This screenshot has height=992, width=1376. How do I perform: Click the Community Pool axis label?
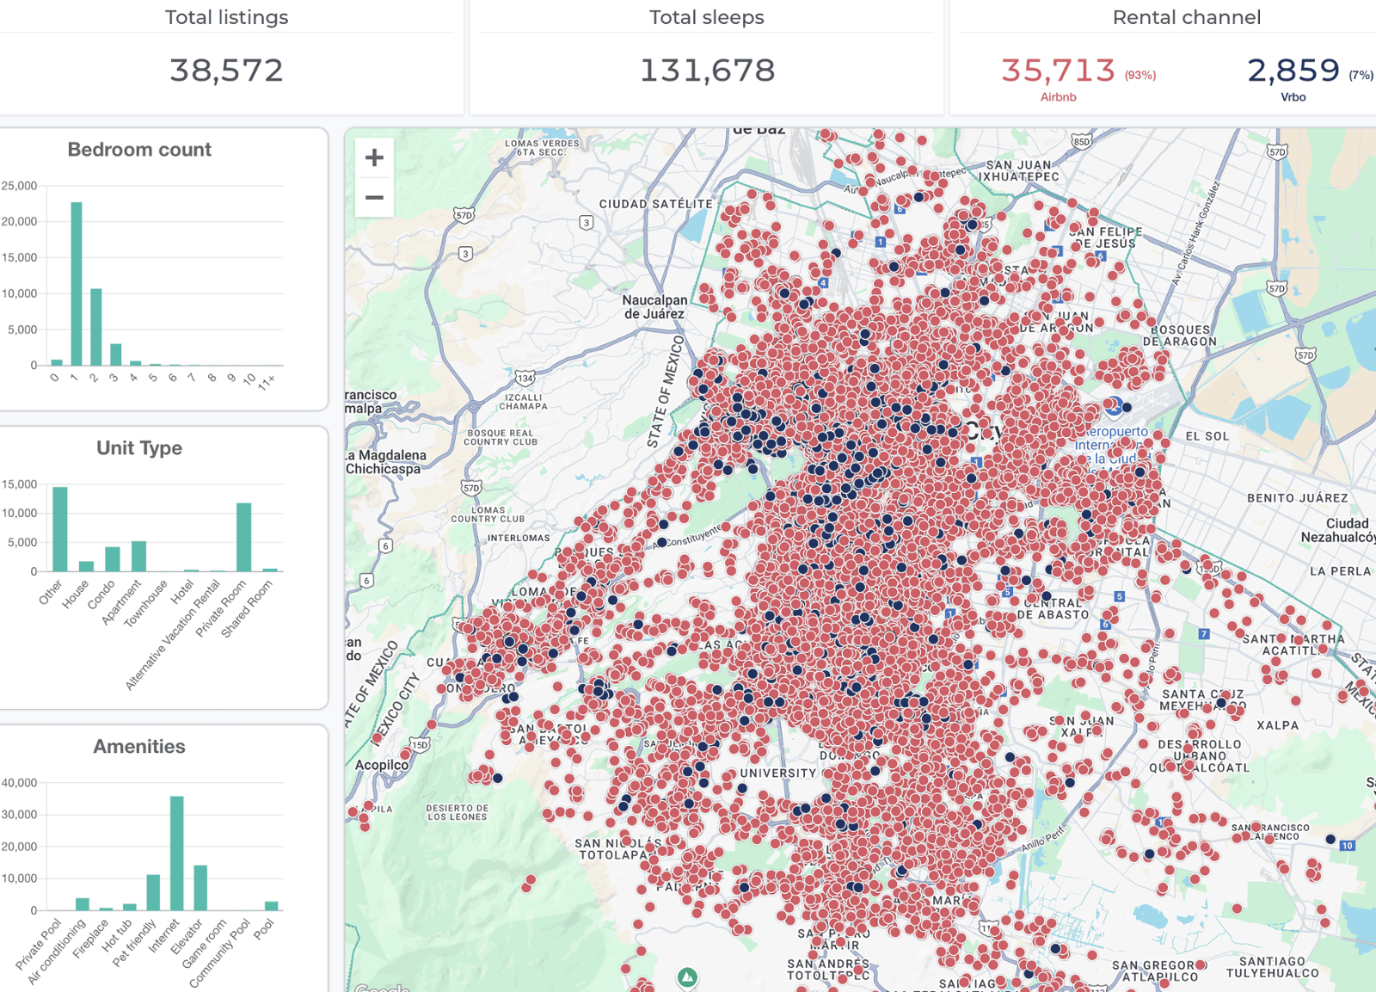[x=219, y=952]
